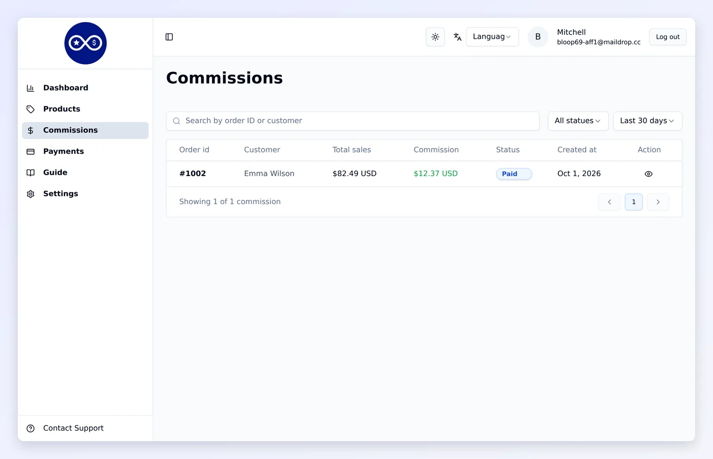Select Commissions in the sidebar
713x459 pixels.
pos(85,130)
